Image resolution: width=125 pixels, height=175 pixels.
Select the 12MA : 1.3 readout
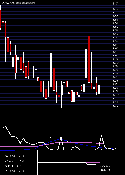[14, 171]
